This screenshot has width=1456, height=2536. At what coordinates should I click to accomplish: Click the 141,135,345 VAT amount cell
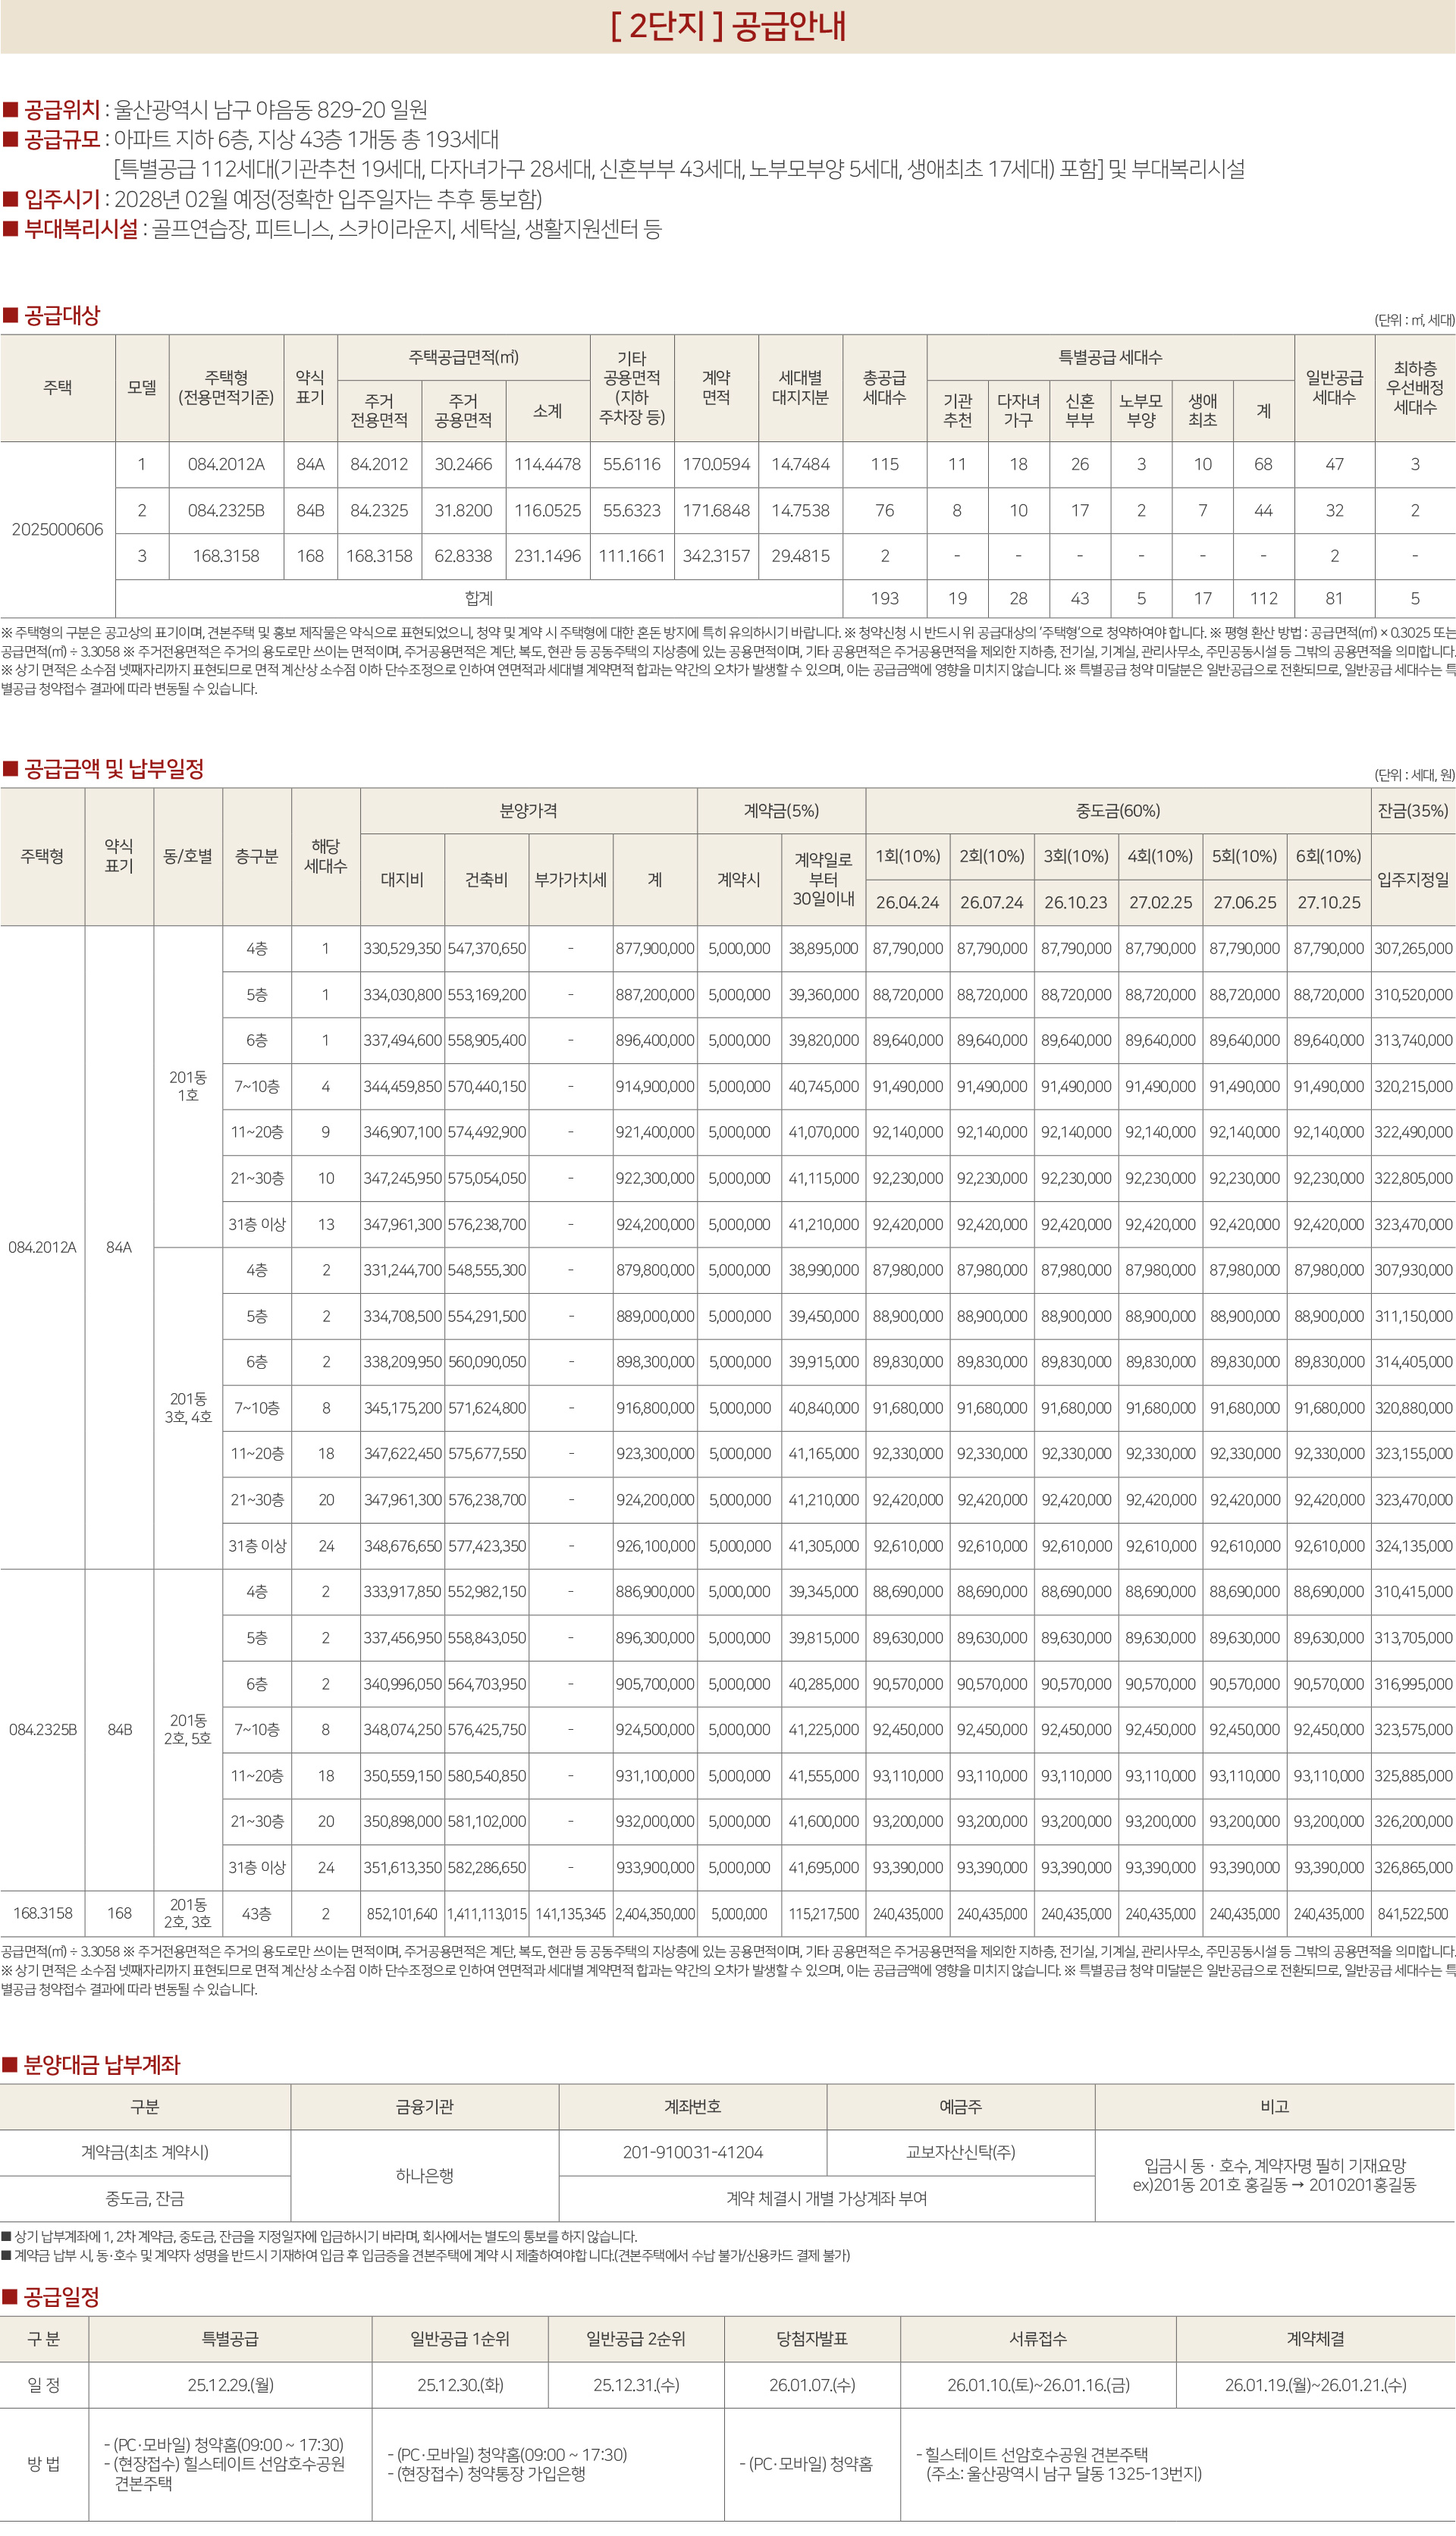click(570, 1913)
